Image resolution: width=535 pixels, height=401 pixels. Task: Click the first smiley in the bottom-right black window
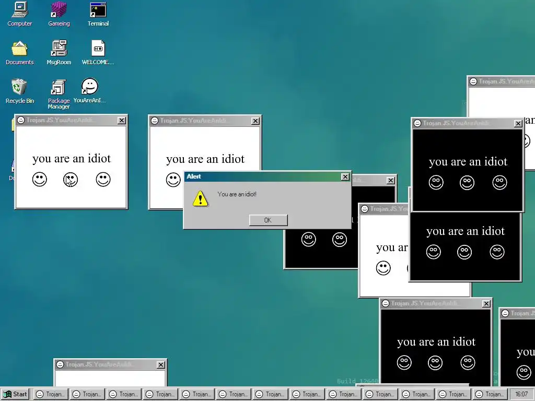pyautogui.click(x=404, y=362)
